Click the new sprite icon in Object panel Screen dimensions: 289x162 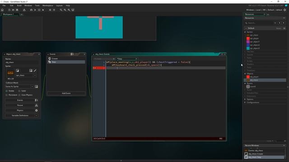[17, 71]
